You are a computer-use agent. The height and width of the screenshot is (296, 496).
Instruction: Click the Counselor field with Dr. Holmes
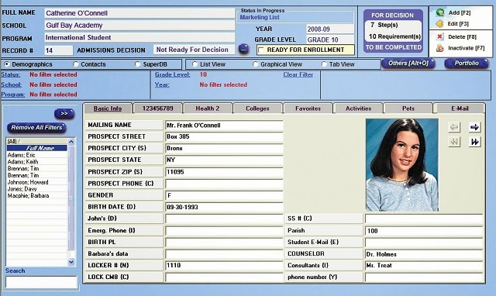tap(424, 254)
